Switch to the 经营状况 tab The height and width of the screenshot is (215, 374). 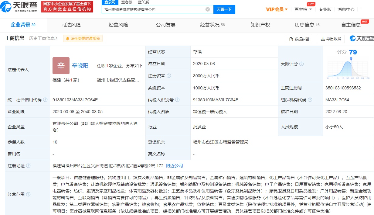coord(212,25)
